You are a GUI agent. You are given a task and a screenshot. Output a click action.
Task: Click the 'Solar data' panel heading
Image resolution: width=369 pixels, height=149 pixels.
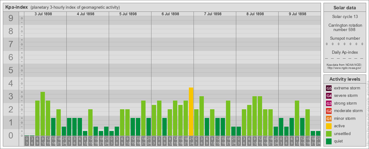pyautogui.click(x=345, y=8)
